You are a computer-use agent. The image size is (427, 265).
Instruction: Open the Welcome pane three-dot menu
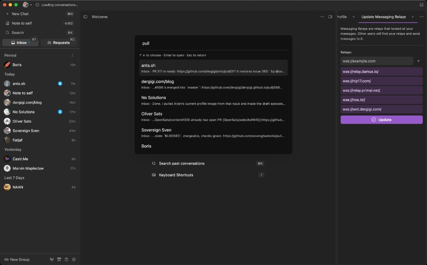point(322,17)
